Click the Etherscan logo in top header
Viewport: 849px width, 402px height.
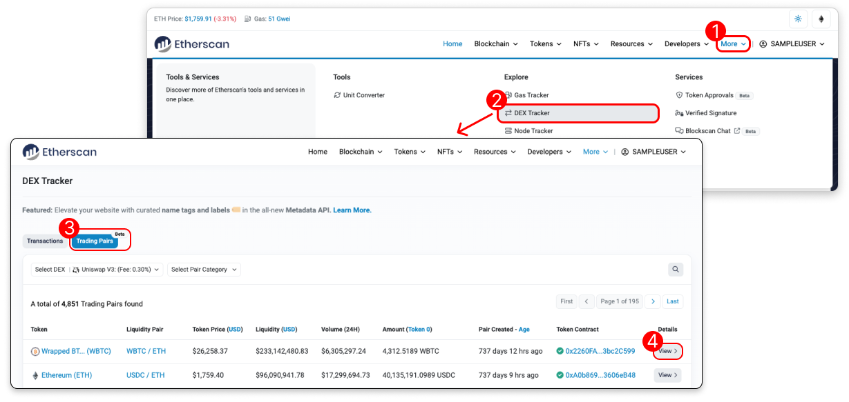click(x=192, y=44)
